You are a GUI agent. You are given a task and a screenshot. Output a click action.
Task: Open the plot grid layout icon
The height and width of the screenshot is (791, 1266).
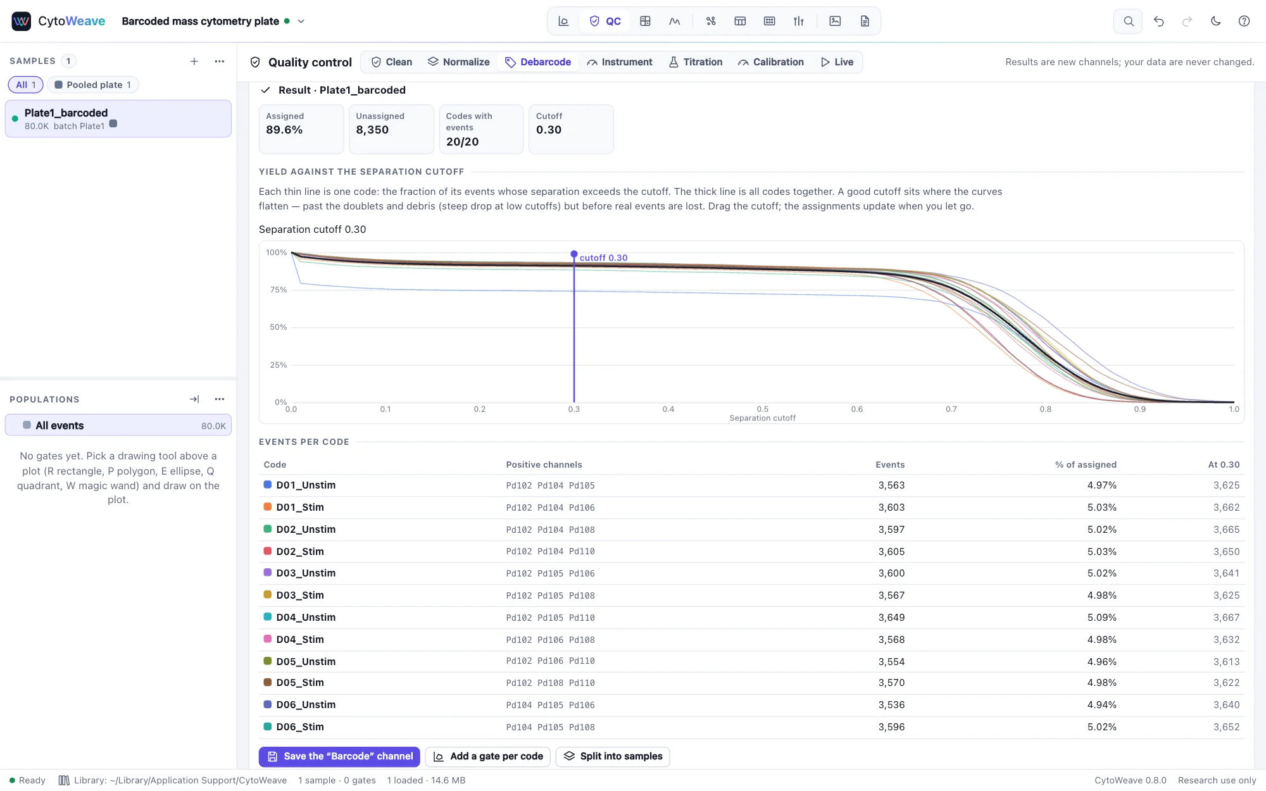[x=645, y=21]
